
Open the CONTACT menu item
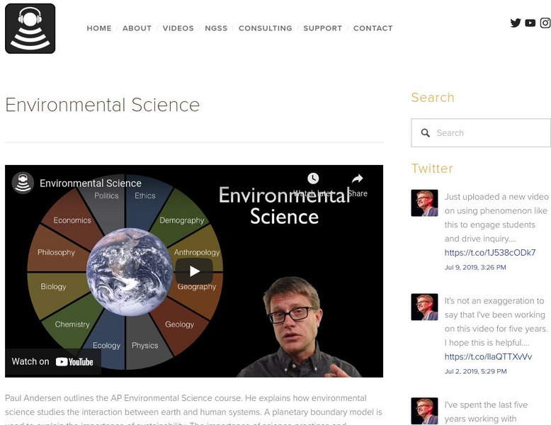pyautogui.click(x=373, y=28)
